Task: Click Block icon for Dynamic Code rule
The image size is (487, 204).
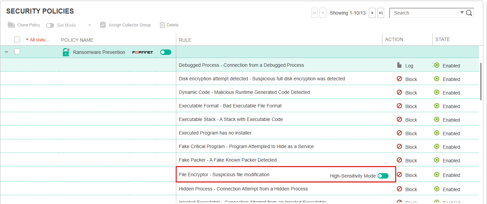Action: pyautogui.click(x=399, y=92)
